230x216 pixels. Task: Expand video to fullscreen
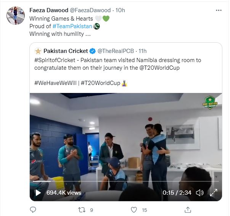pos(214,193)
